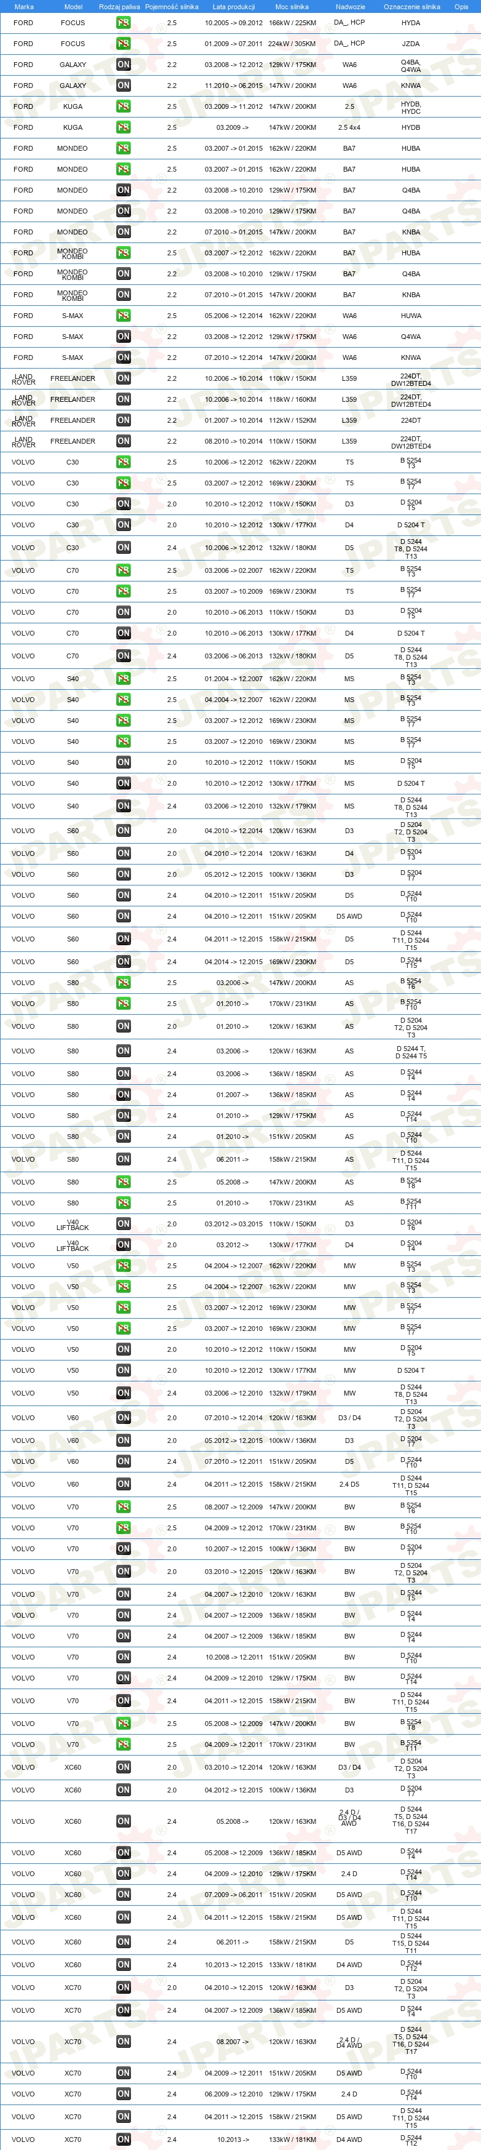
Task: Click ON icon in Volvo V60 D3 / D4 row
Action: pos(124,1417)
